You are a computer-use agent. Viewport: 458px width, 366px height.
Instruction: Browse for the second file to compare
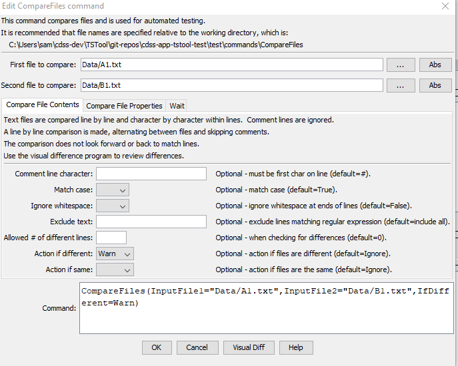point(401,85)
